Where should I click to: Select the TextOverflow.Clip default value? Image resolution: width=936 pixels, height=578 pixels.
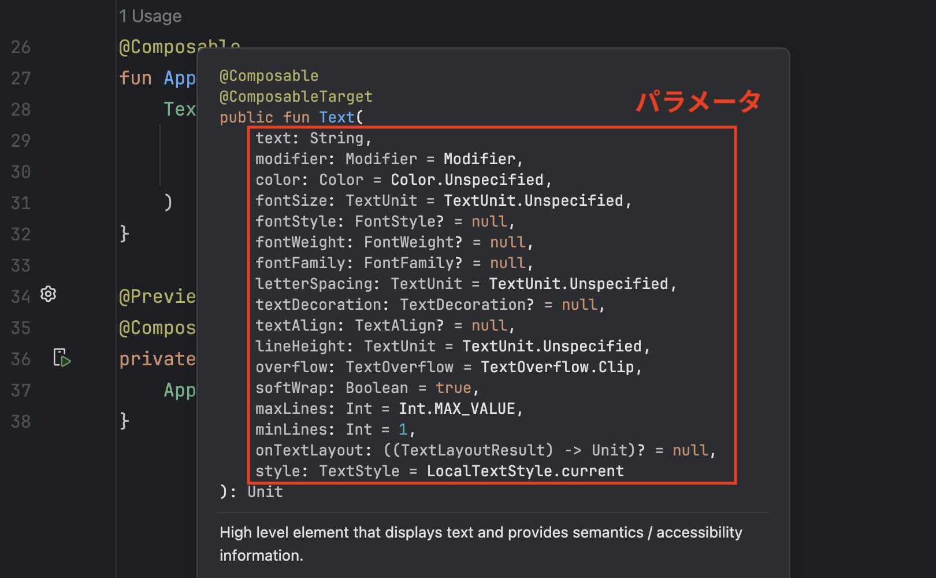[x=557, y=368]
